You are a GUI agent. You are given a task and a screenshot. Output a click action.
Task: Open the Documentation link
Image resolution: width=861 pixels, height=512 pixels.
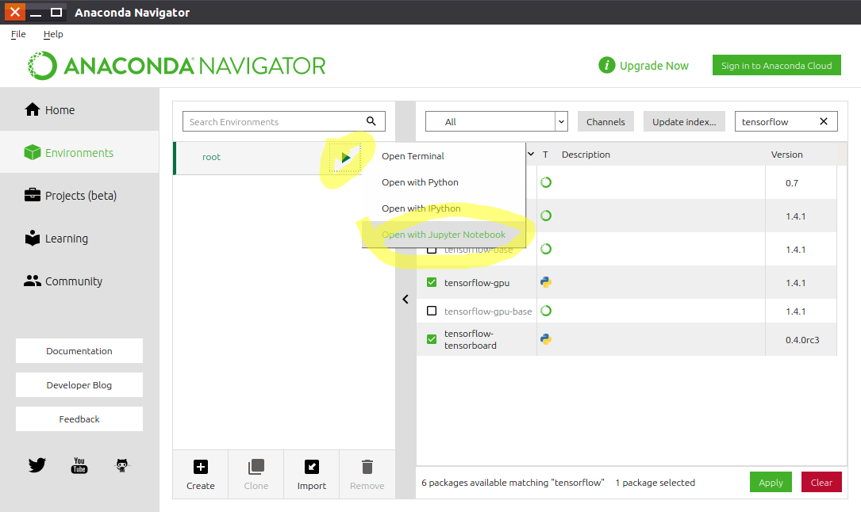pos(79,351)
